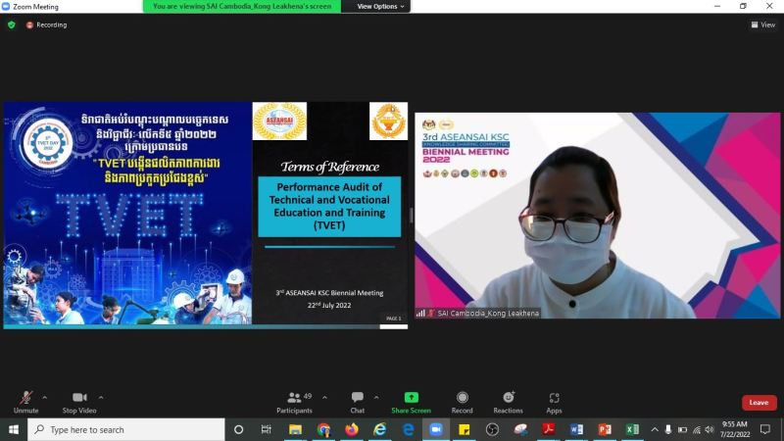This screenshot has height=441, width=784.
Task: Click the green encryption shield icon
Action: (12, 24)
